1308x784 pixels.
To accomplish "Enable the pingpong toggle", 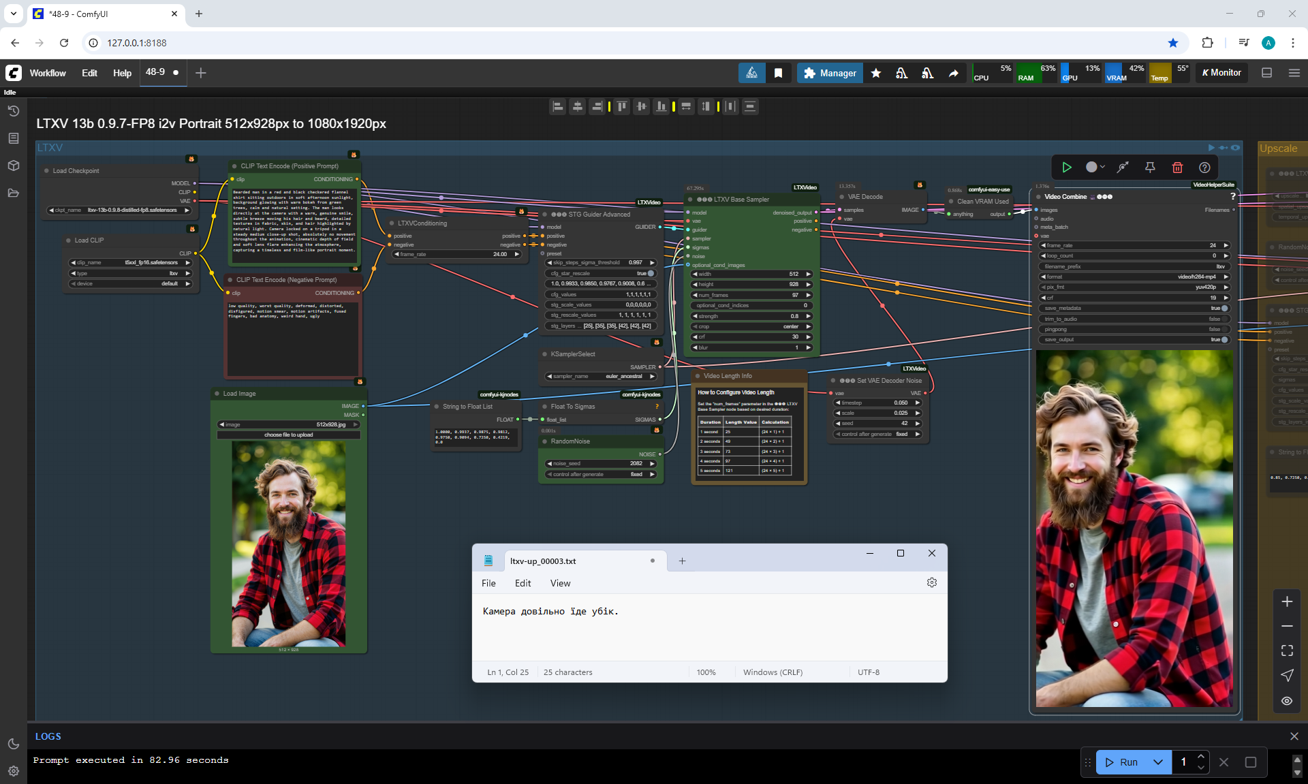I will pos(1224,330).
